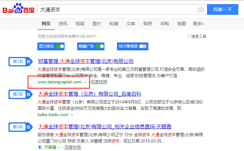Image resolution: width=244 pixels, height=151 pixels.
Task: Click the link icon on 第2名 badge
Action: [x=29, y=94]
